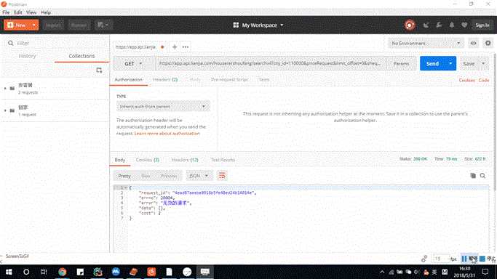Copy response to clipboard icon
497x279 pixels.
pyautogui.click(x=473, y=176)
